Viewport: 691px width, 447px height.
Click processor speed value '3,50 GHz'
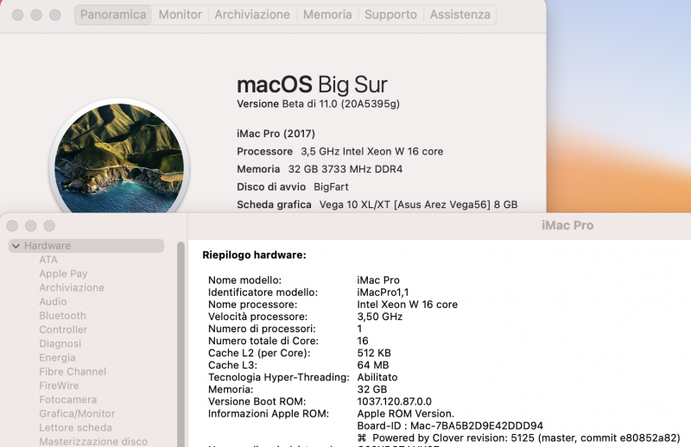[x=379, y=317]
